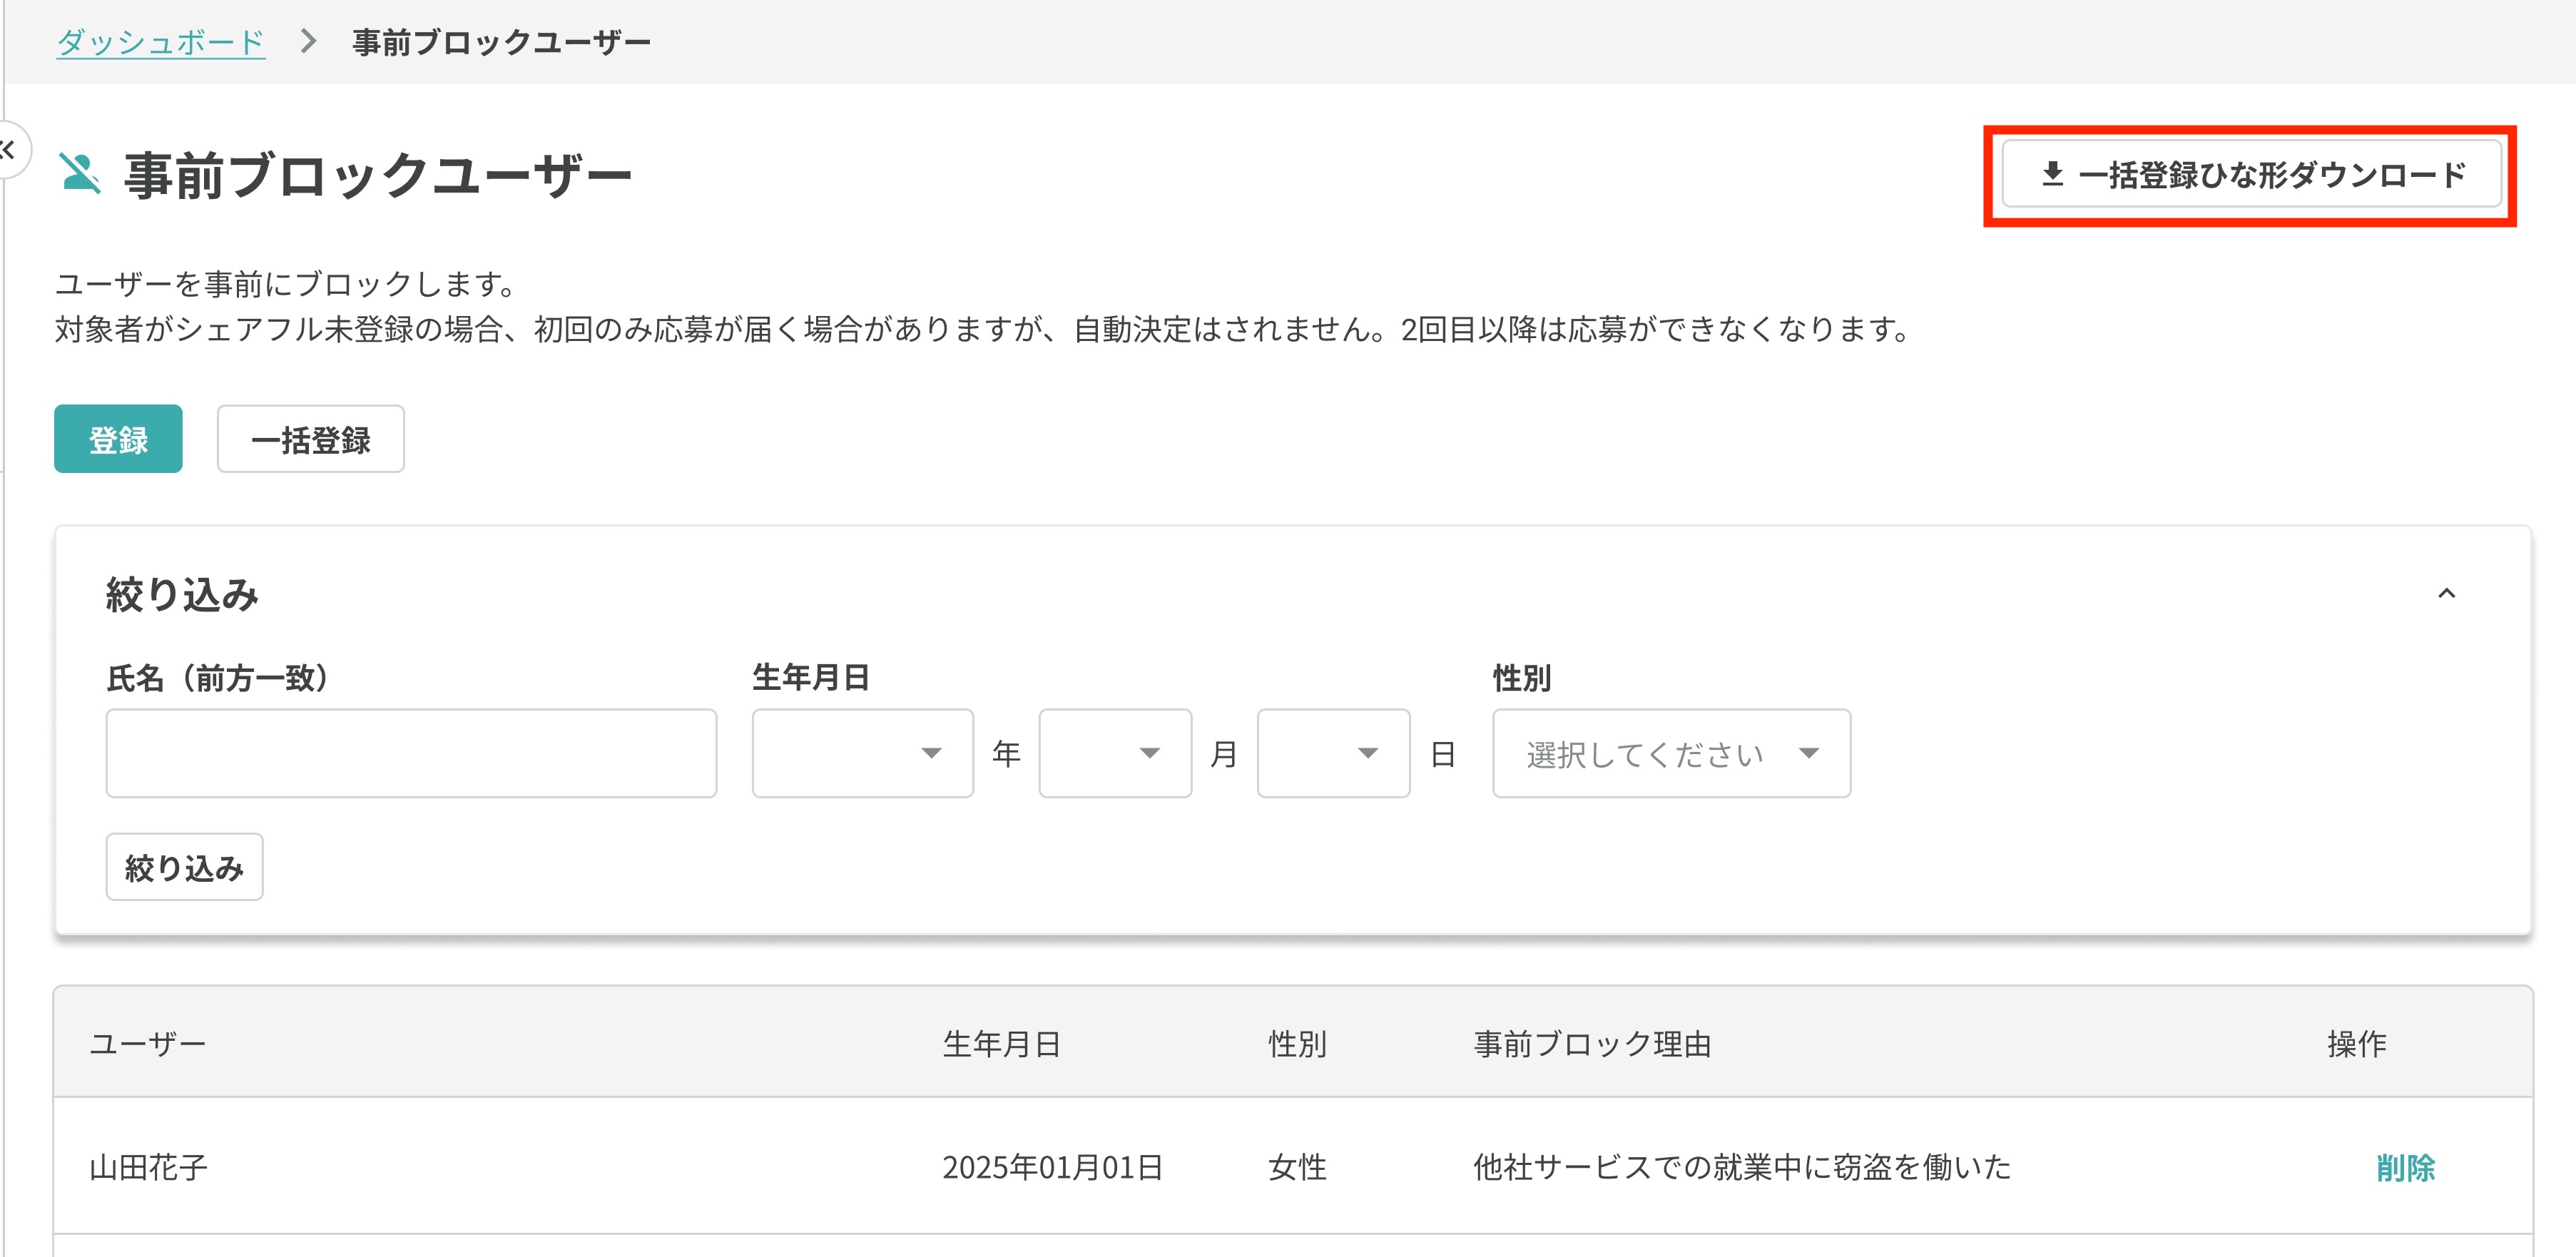Viewport: 2576px width, 1257px height.
Task: Click the 事前ブロック理由 column header
Action: 1592,1044
